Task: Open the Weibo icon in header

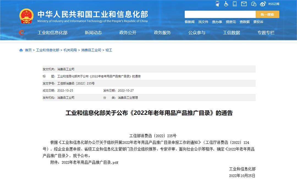Action: click(x=263, y=4)
